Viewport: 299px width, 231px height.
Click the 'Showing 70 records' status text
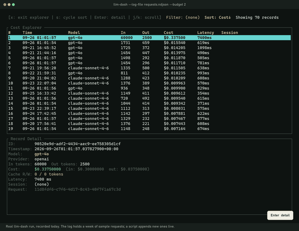point(257,17)
